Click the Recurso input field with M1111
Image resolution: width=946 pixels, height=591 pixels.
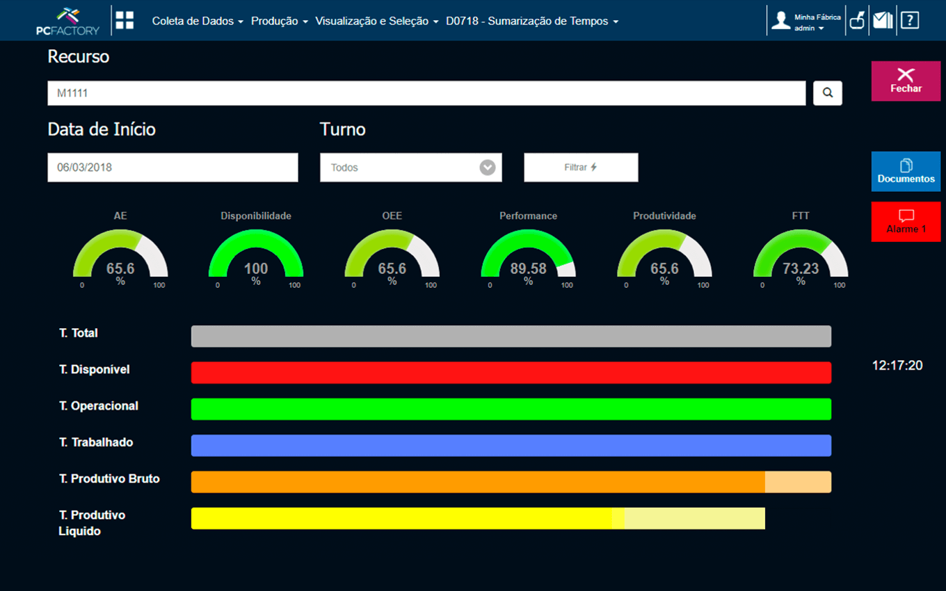coord(426,93)
